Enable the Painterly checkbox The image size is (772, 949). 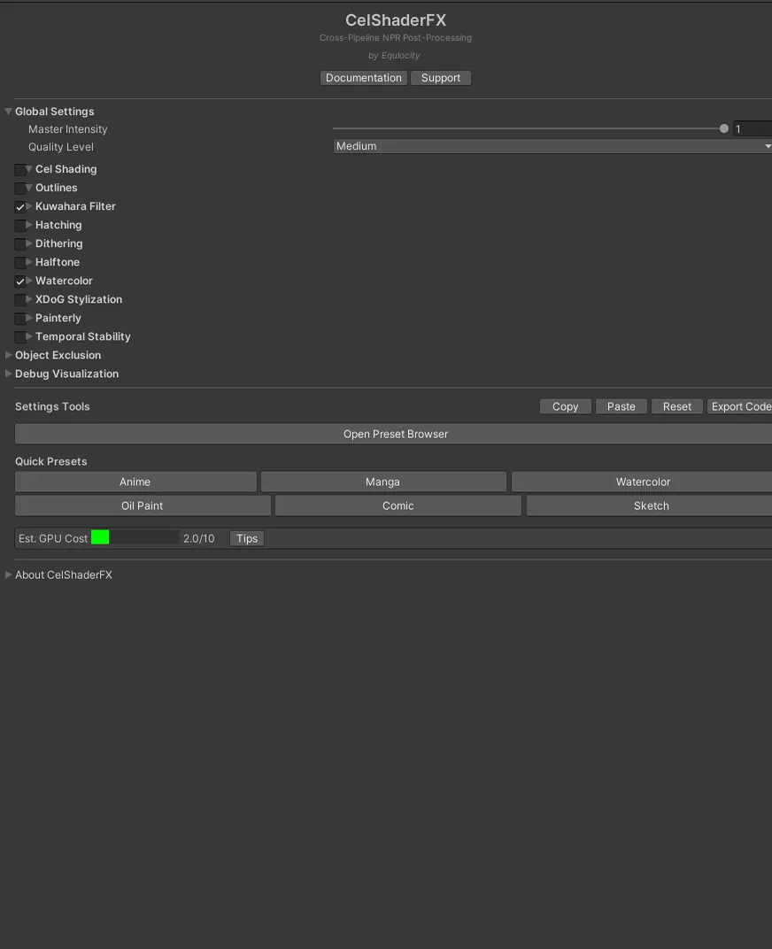tap(20, 319)
